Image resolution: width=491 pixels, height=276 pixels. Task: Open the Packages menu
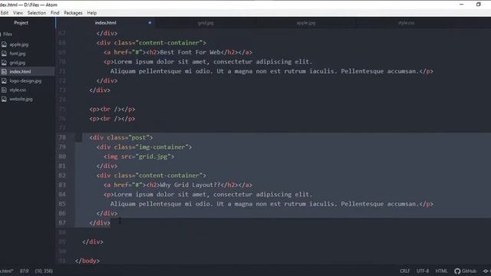[73, 13]
